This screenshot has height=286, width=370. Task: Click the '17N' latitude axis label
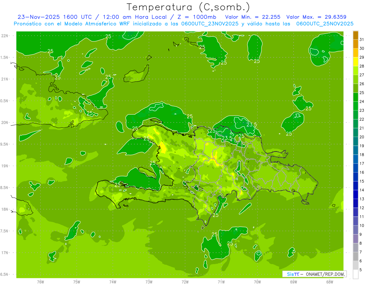click(4, 253)
